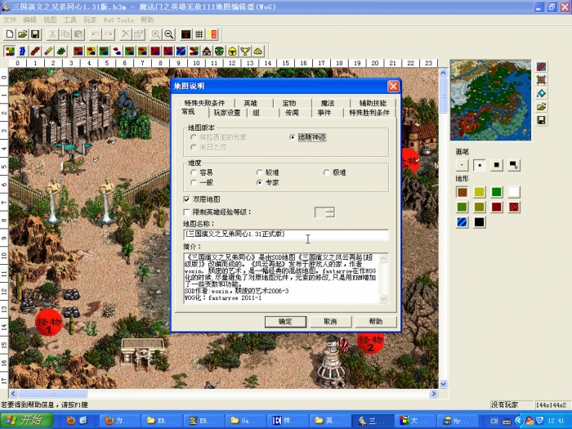This screenshot has height=429, width=572.
Task: Open the 文件 menu
Action: pyautogui.click(x=10, y=20)
